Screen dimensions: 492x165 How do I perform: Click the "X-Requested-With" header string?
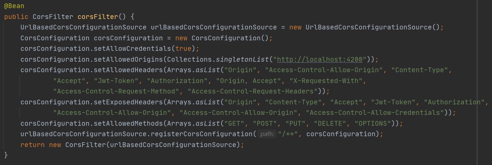click(x=326, y=81)
